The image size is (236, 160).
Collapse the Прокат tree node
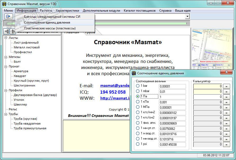point(6,67)
